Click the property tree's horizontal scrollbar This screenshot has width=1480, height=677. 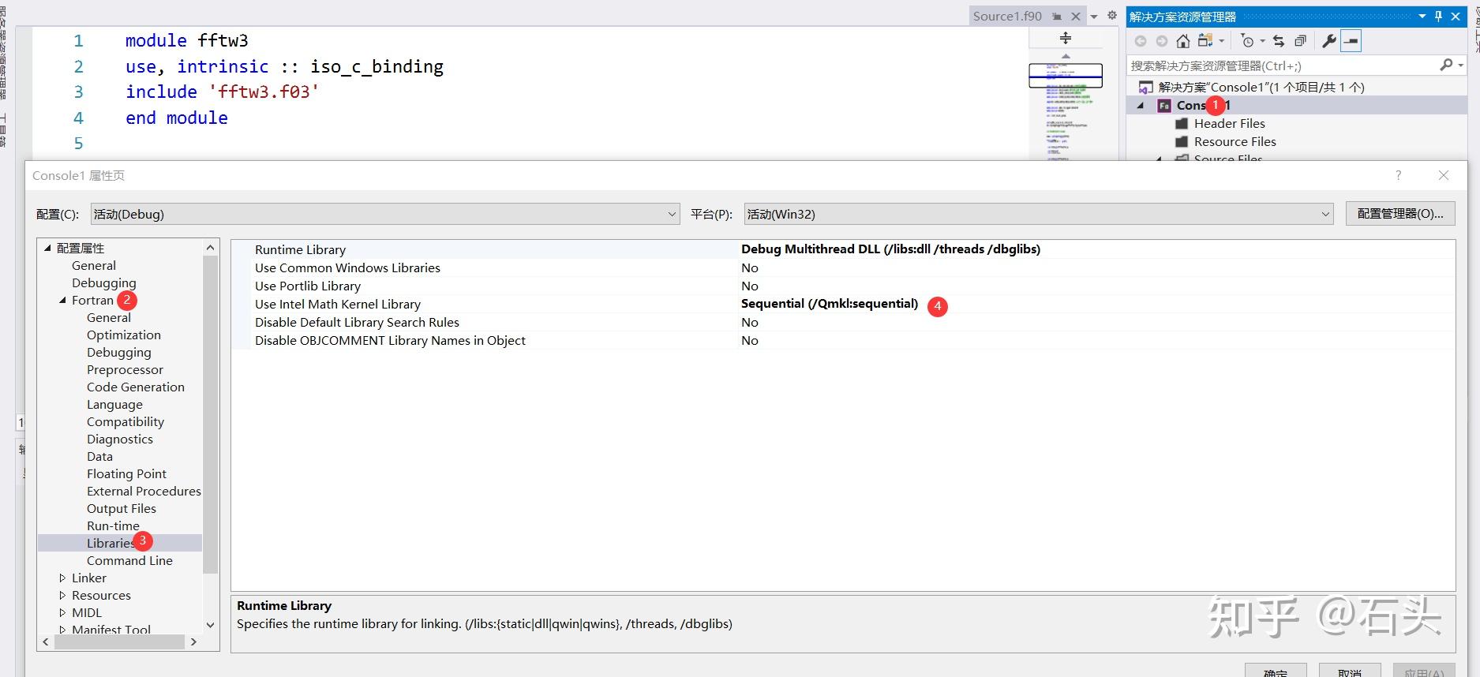pyautogui.click(x=118, y=642)
